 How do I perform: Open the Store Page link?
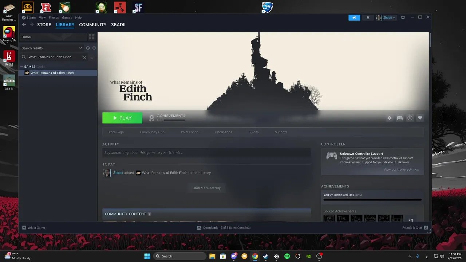(116, 132)
